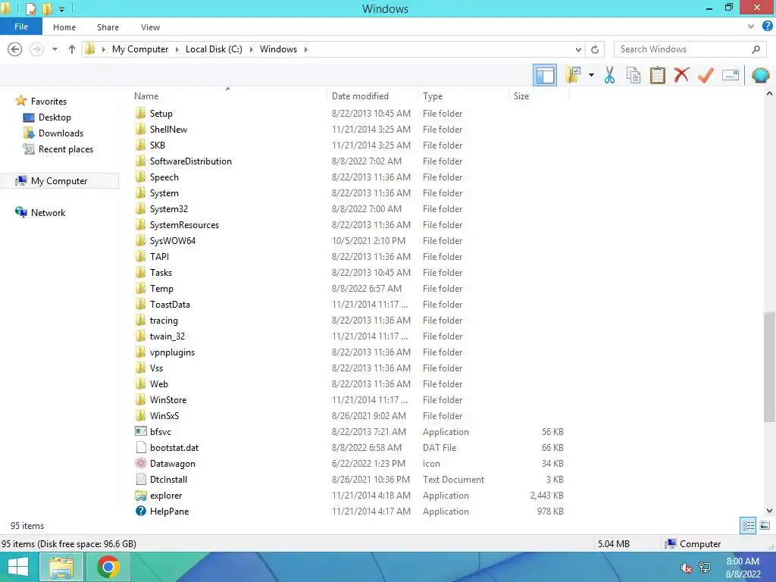Go back with the Back arrow
This screenshot has width=776, height=582.
(15, 49)
